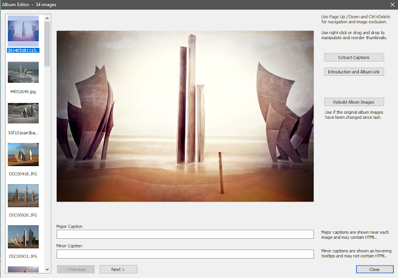Select the black-and-white 55f151eae5ba thumbnail
This screenshot has height=278, width=398.
pyautogui.click(x=23, y=113)
